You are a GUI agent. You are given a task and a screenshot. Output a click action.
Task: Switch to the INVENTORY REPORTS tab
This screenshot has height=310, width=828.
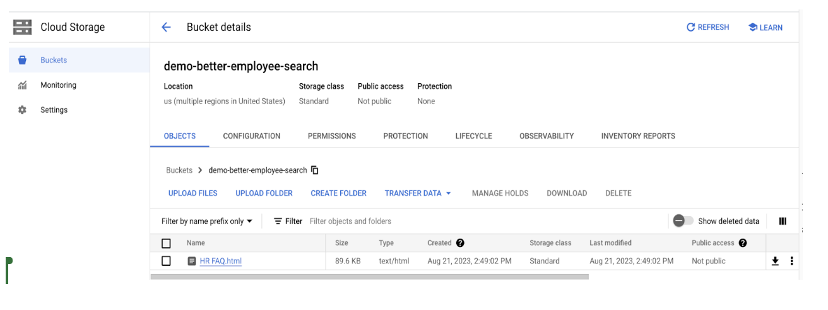[638, 135]
